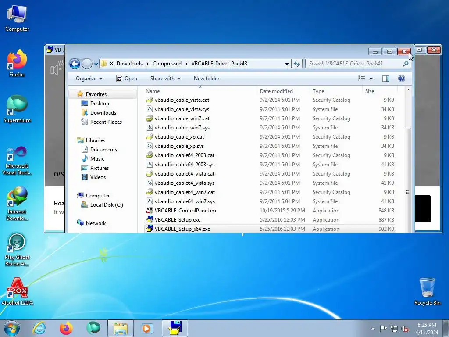Open Explorer help with the question mark icon
The height and width of the screenshot is (337, 449).
[x=402, y=79]
